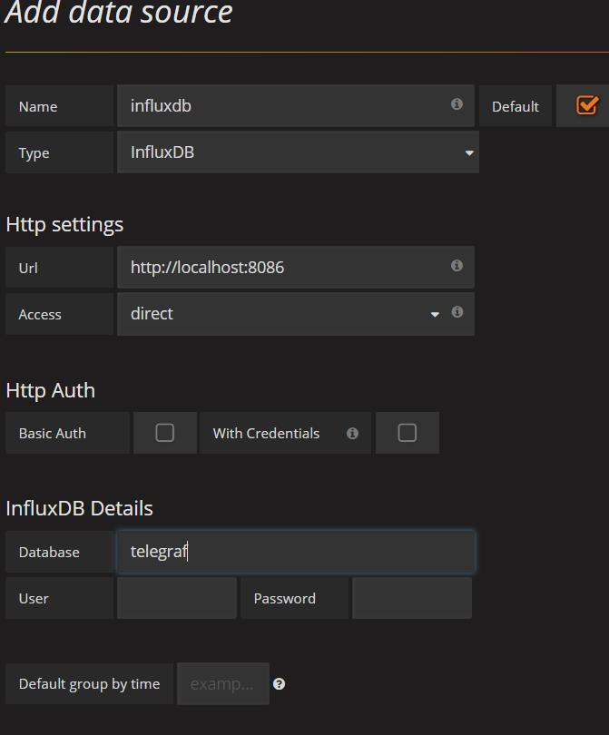Click the Database field containing telegraf
609x735 pixels.
(296, 552)
